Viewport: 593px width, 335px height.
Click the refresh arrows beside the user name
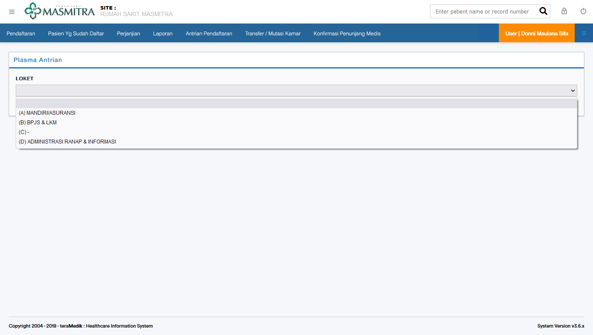coord(584,33)
